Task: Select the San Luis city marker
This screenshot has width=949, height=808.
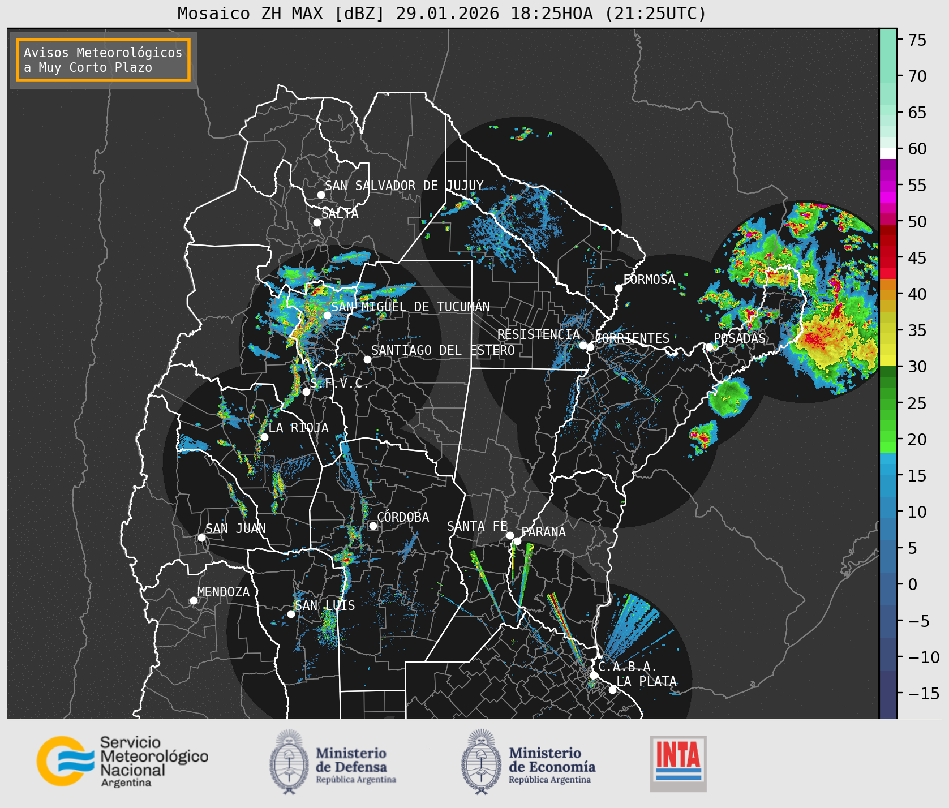Action: pyautogui.click(x=291, y=614)
